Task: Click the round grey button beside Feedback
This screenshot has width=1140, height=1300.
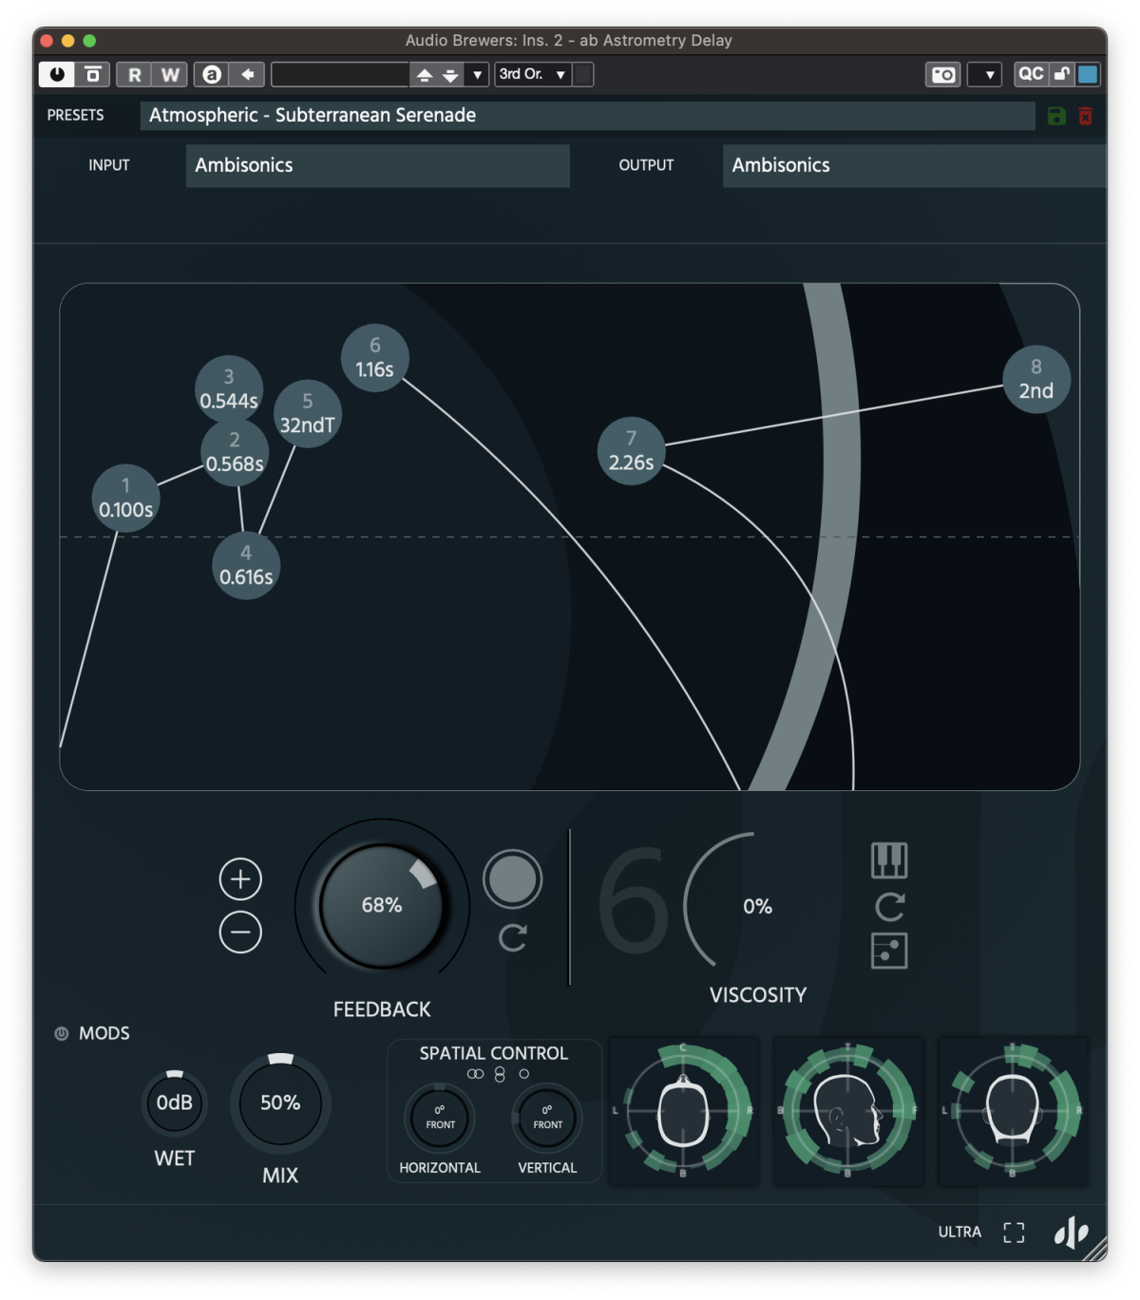Action: (512, 879)
